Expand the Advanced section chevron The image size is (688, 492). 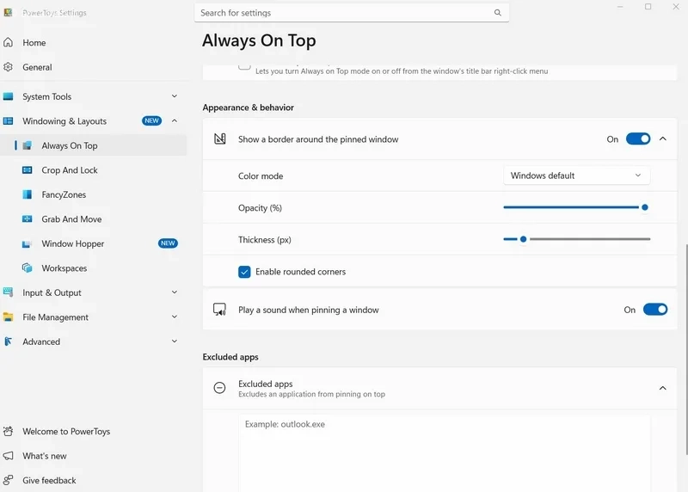[x=175, y=341]
